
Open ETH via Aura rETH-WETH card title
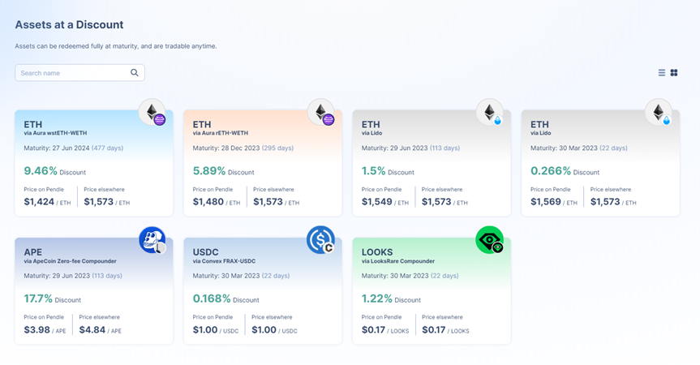pyautogui.click(x=202, y=124)
